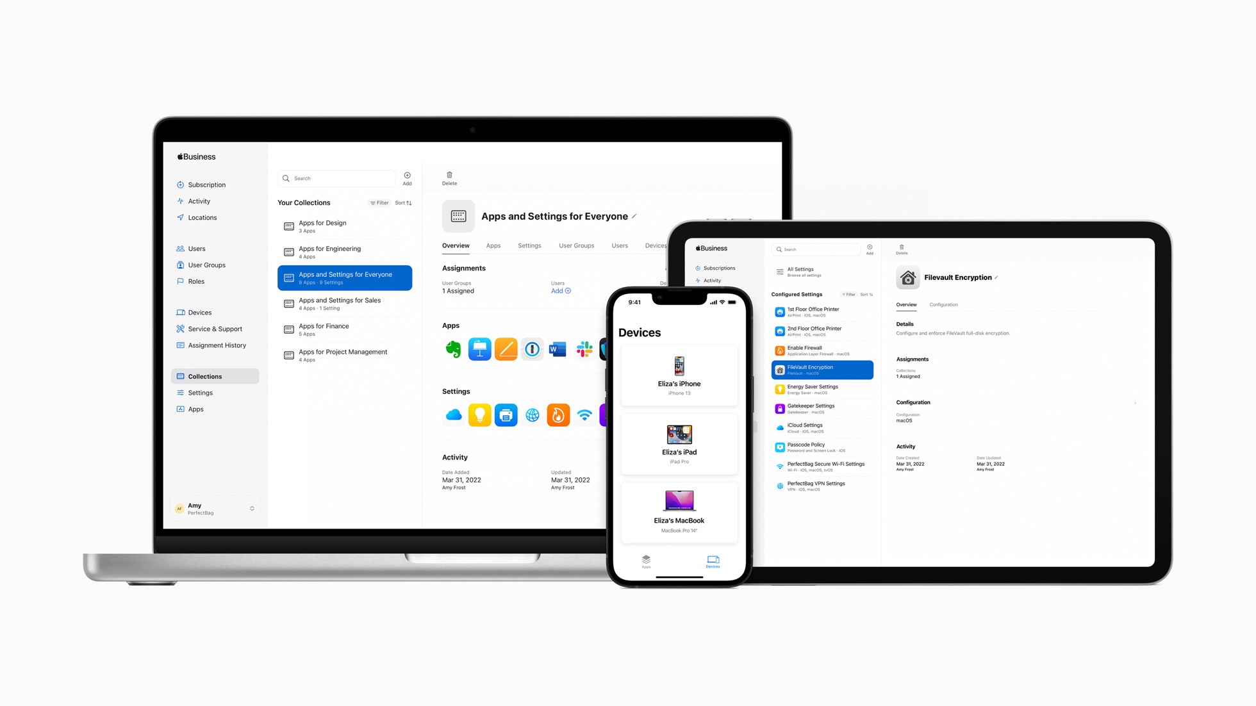The image size is (1256, 706).
Task: Select the Firewall settings icon
Action: click(558, 415)
